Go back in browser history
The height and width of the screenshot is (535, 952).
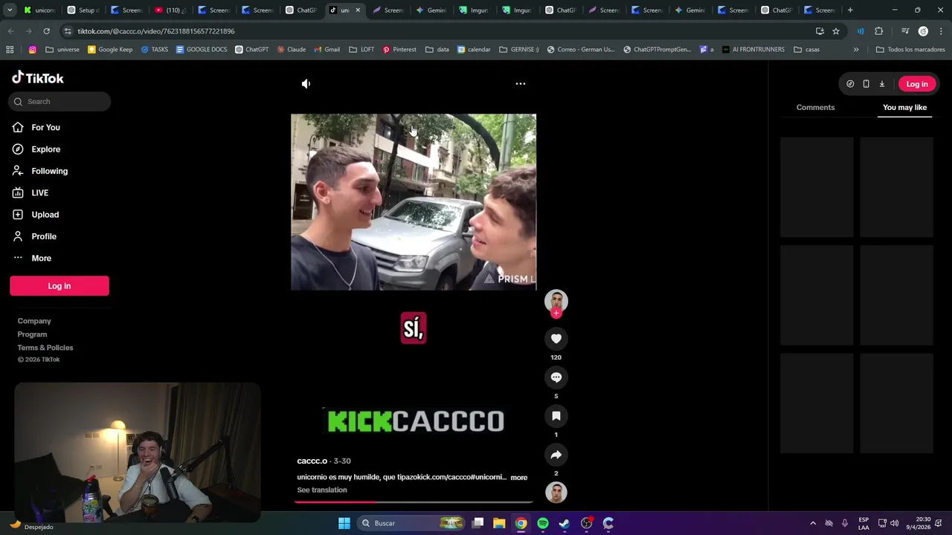pyautogui.click(x=10, y=31)
